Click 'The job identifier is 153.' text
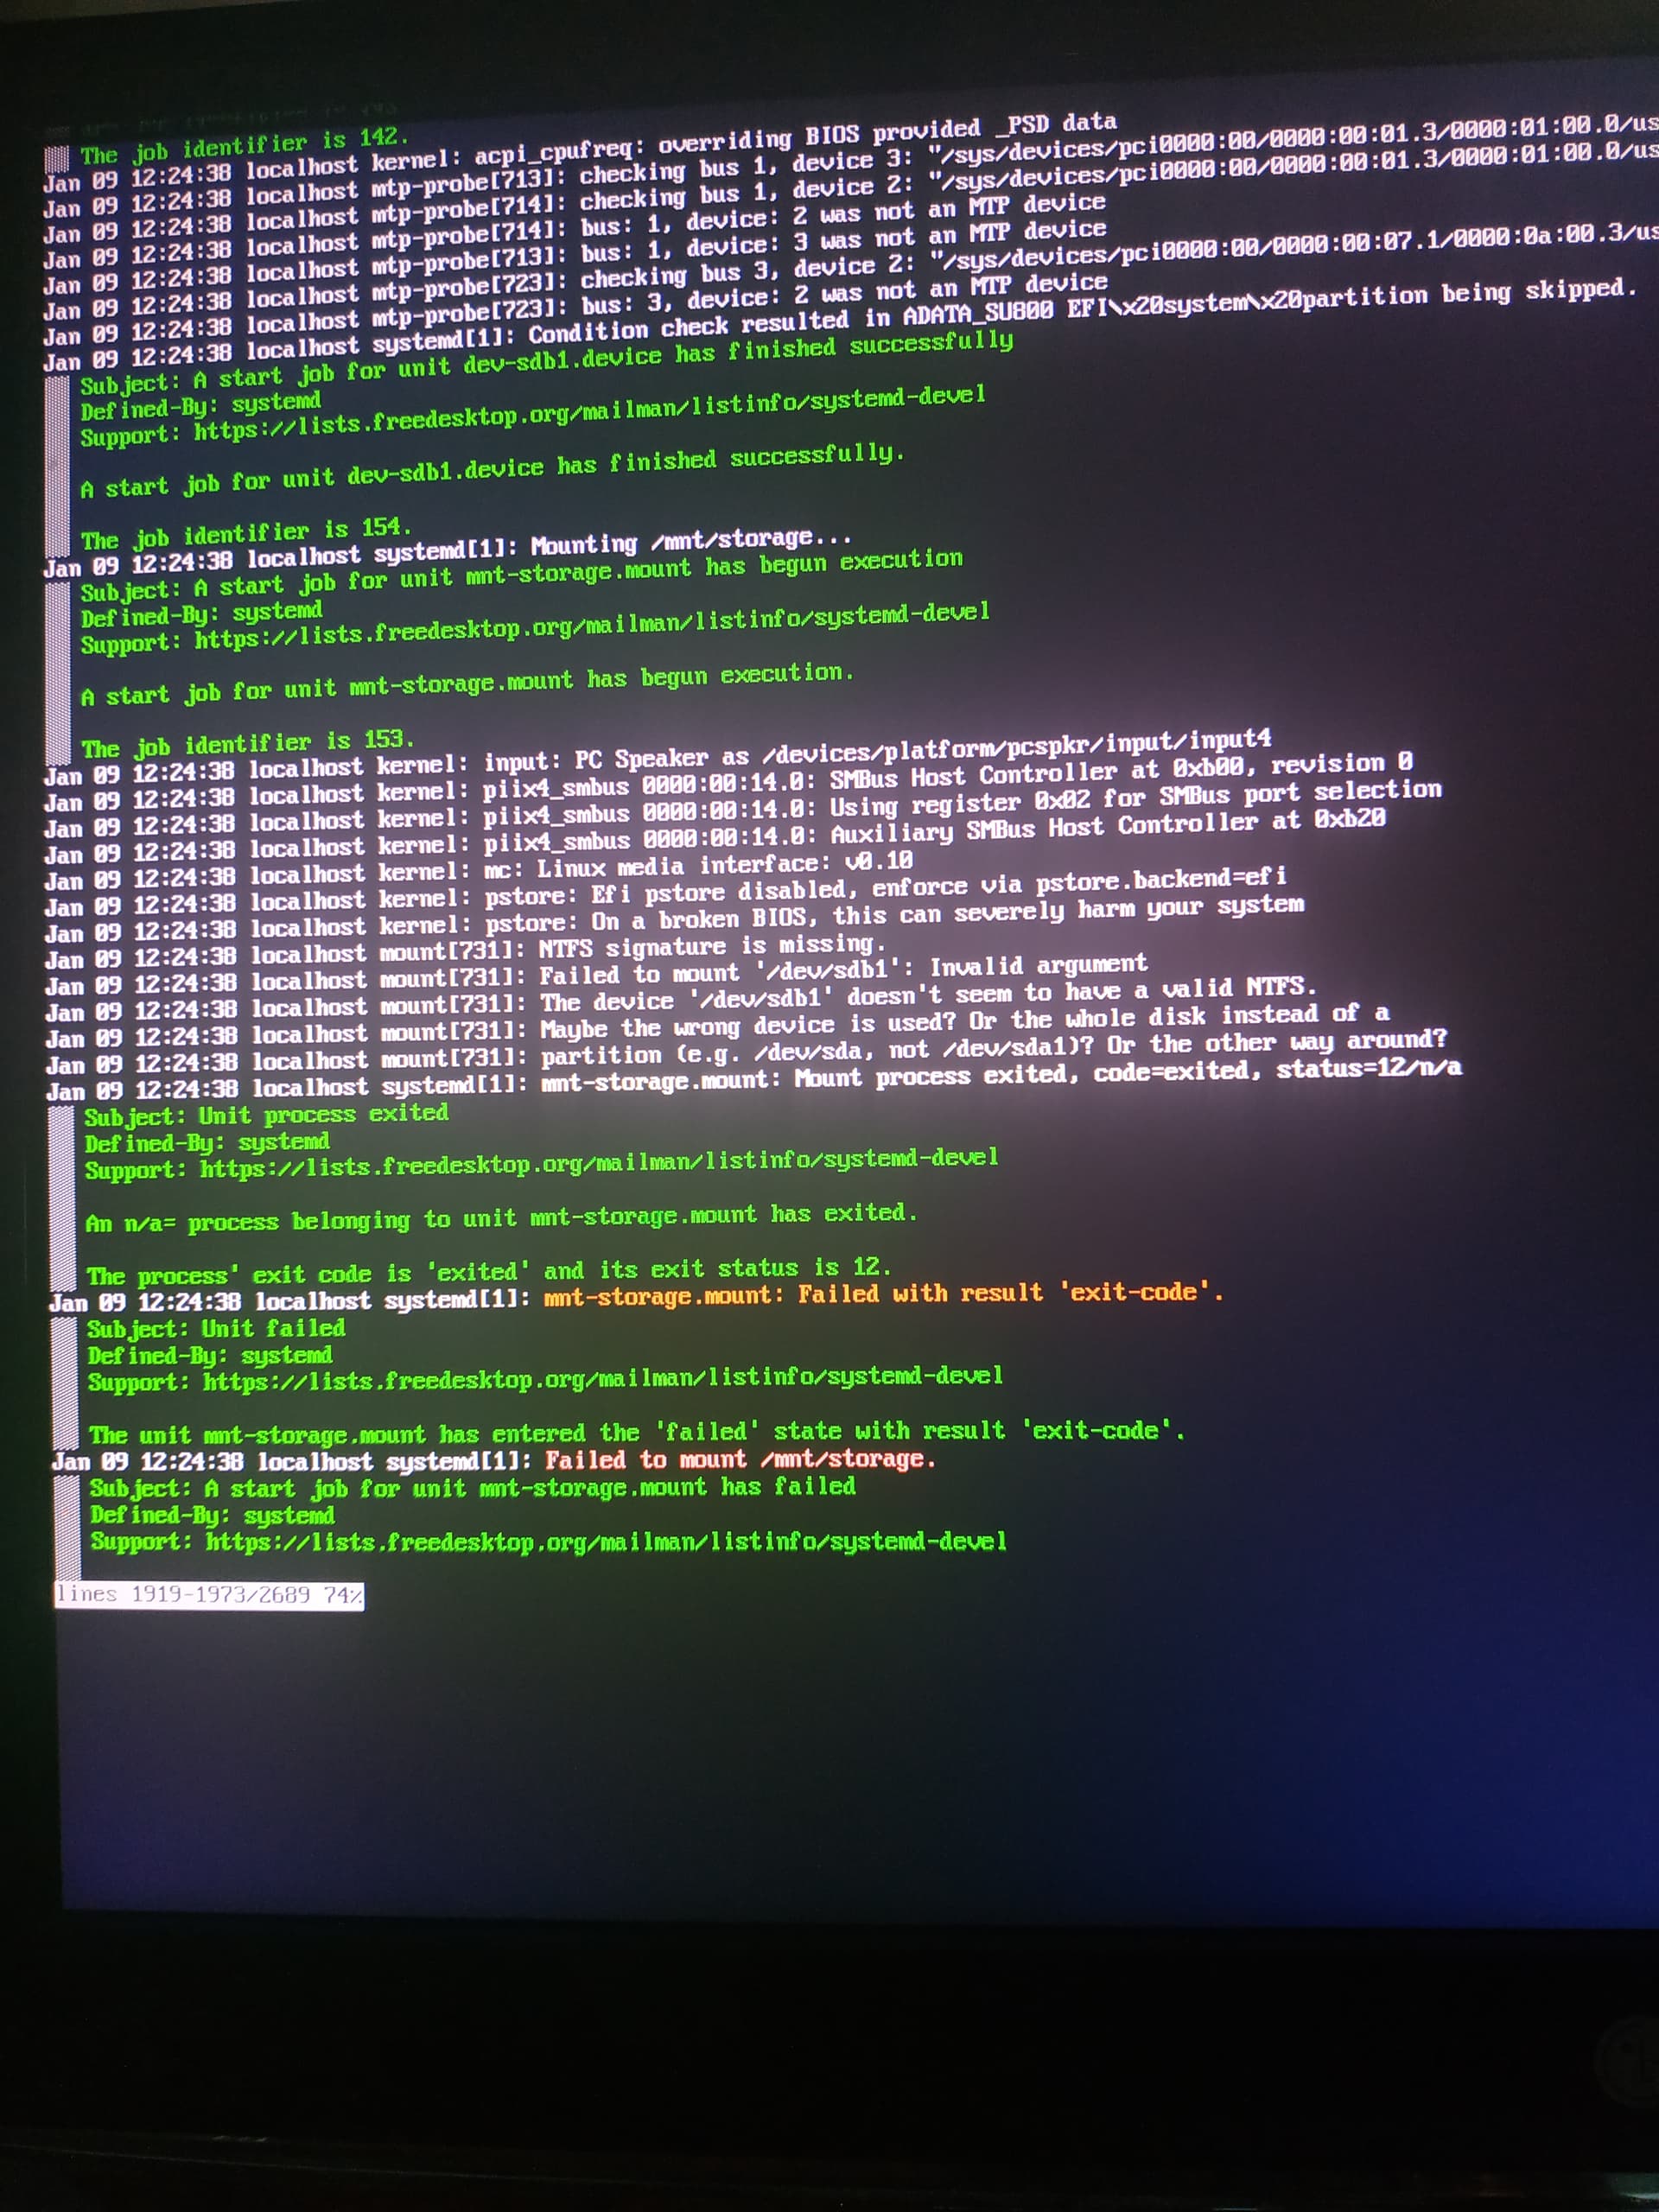The image size is (1659, 2212). coord(247,743)
